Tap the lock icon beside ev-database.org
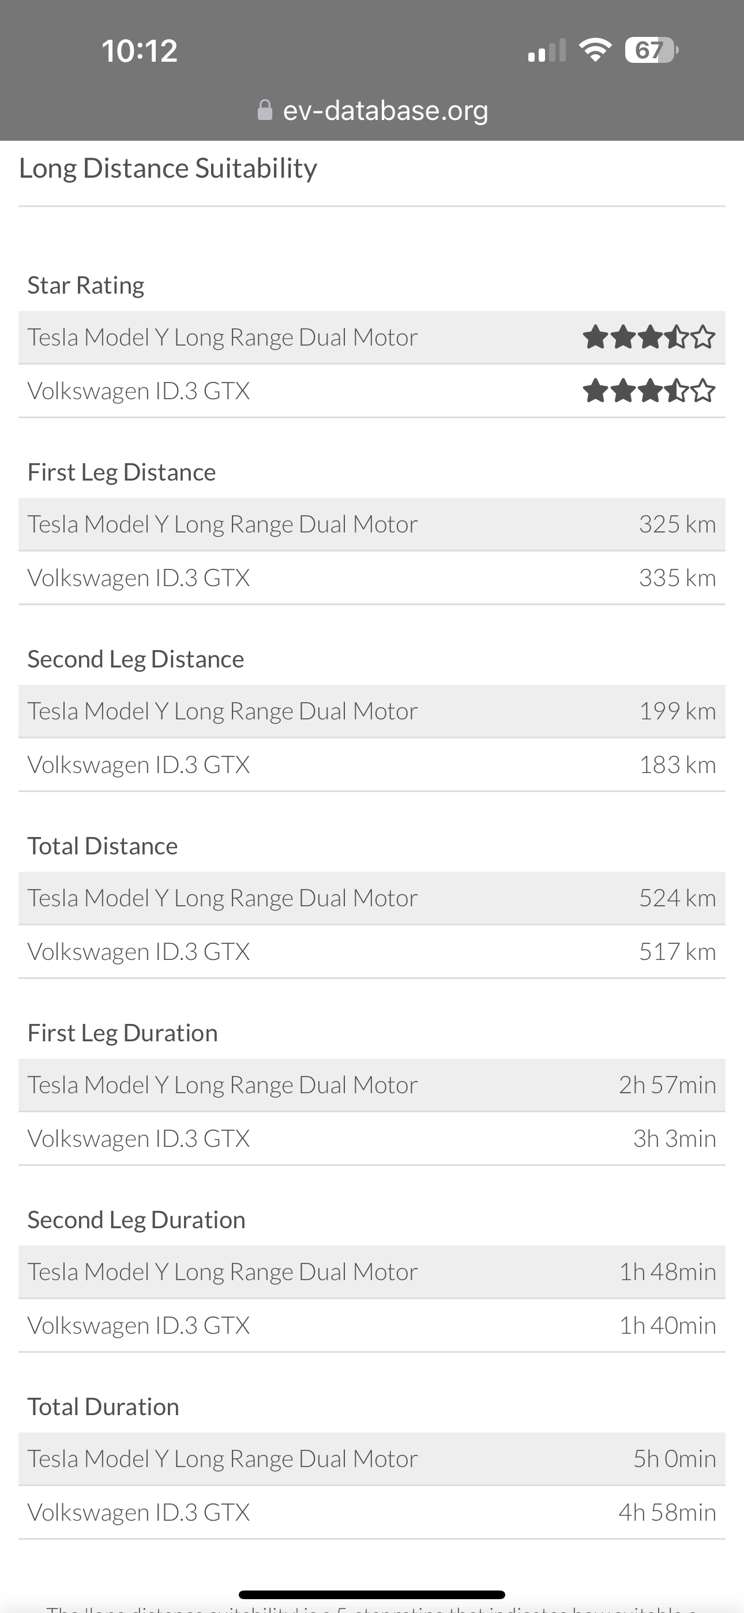Image resolution: width=744 pixels, height=1613 pixels. (265, 110)
